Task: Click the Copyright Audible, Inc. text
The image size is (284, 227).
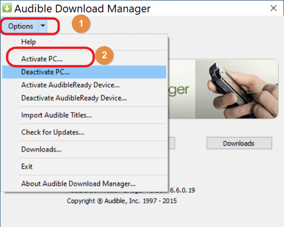Action: [122, 201]
